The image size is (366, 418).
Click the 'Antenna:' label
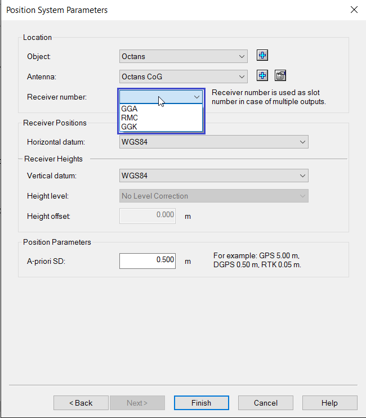[42, 77]
